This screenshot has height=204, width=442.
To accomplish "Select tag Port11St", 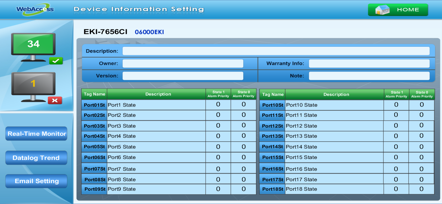I will (x=272, y=115).
